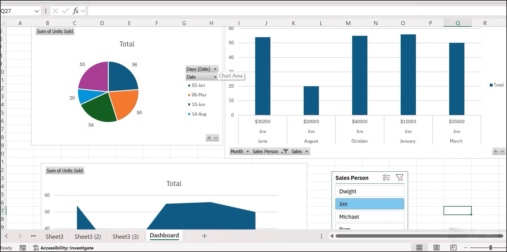The width and height of the screenshot is (507, 252).
Task: Click area chart Sum of Units Sold button
Action: point(65,171)
